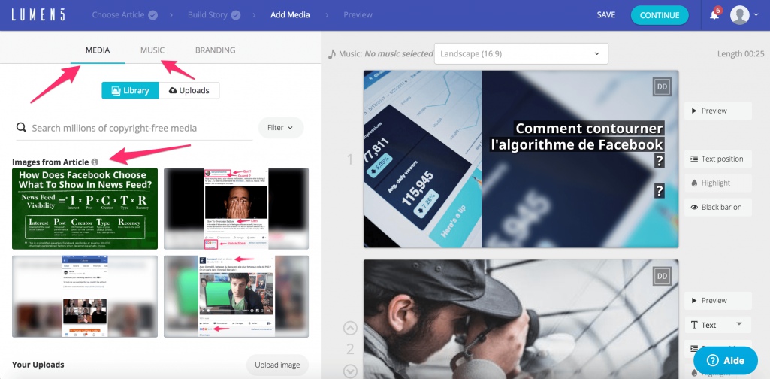Switch to Library media source

pos(130,90)
